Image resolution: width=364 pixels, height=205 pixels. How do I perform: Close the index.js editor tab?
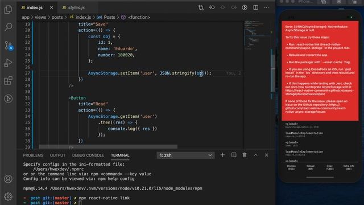51,7
